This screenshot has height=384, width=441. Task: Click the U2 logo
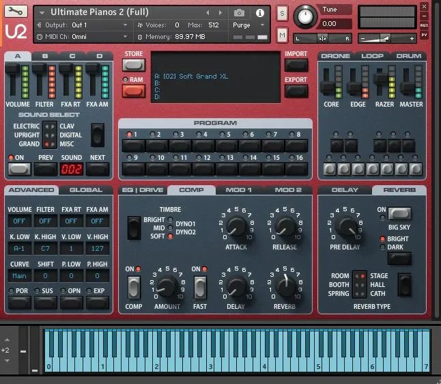pos(16,31)
